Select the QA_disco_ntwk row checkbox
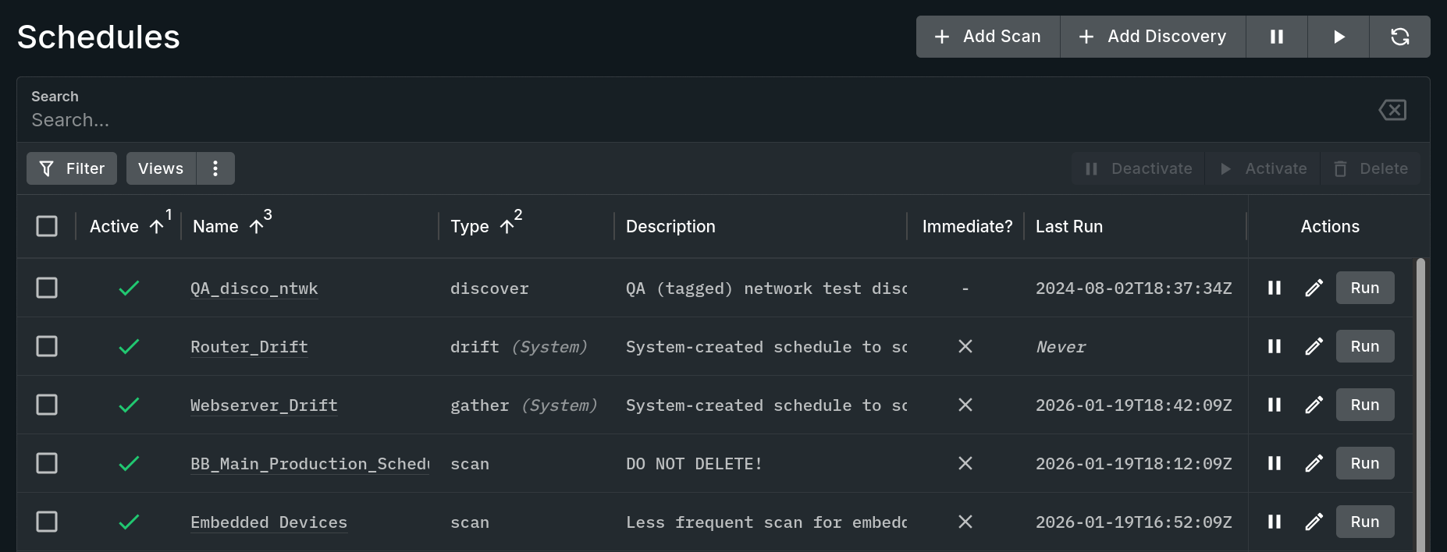Image resolution: width=1447 pixels, height=552 pixels. pos(47,288)
